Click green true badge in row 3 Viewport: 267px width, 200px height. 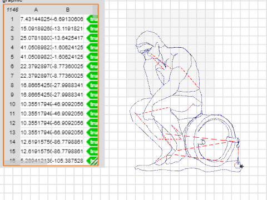(92, 38)
